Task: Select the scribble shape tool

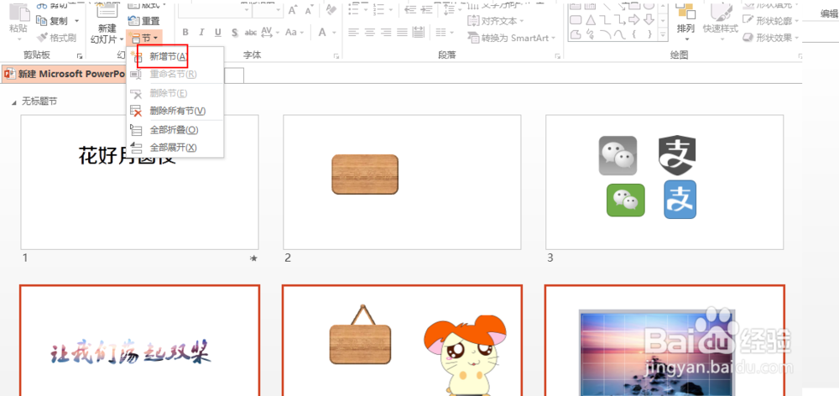Action: [590, 34]
